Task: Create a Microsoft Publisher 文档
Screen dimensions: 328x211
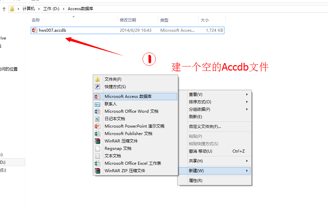Action: tap(136, 134)
